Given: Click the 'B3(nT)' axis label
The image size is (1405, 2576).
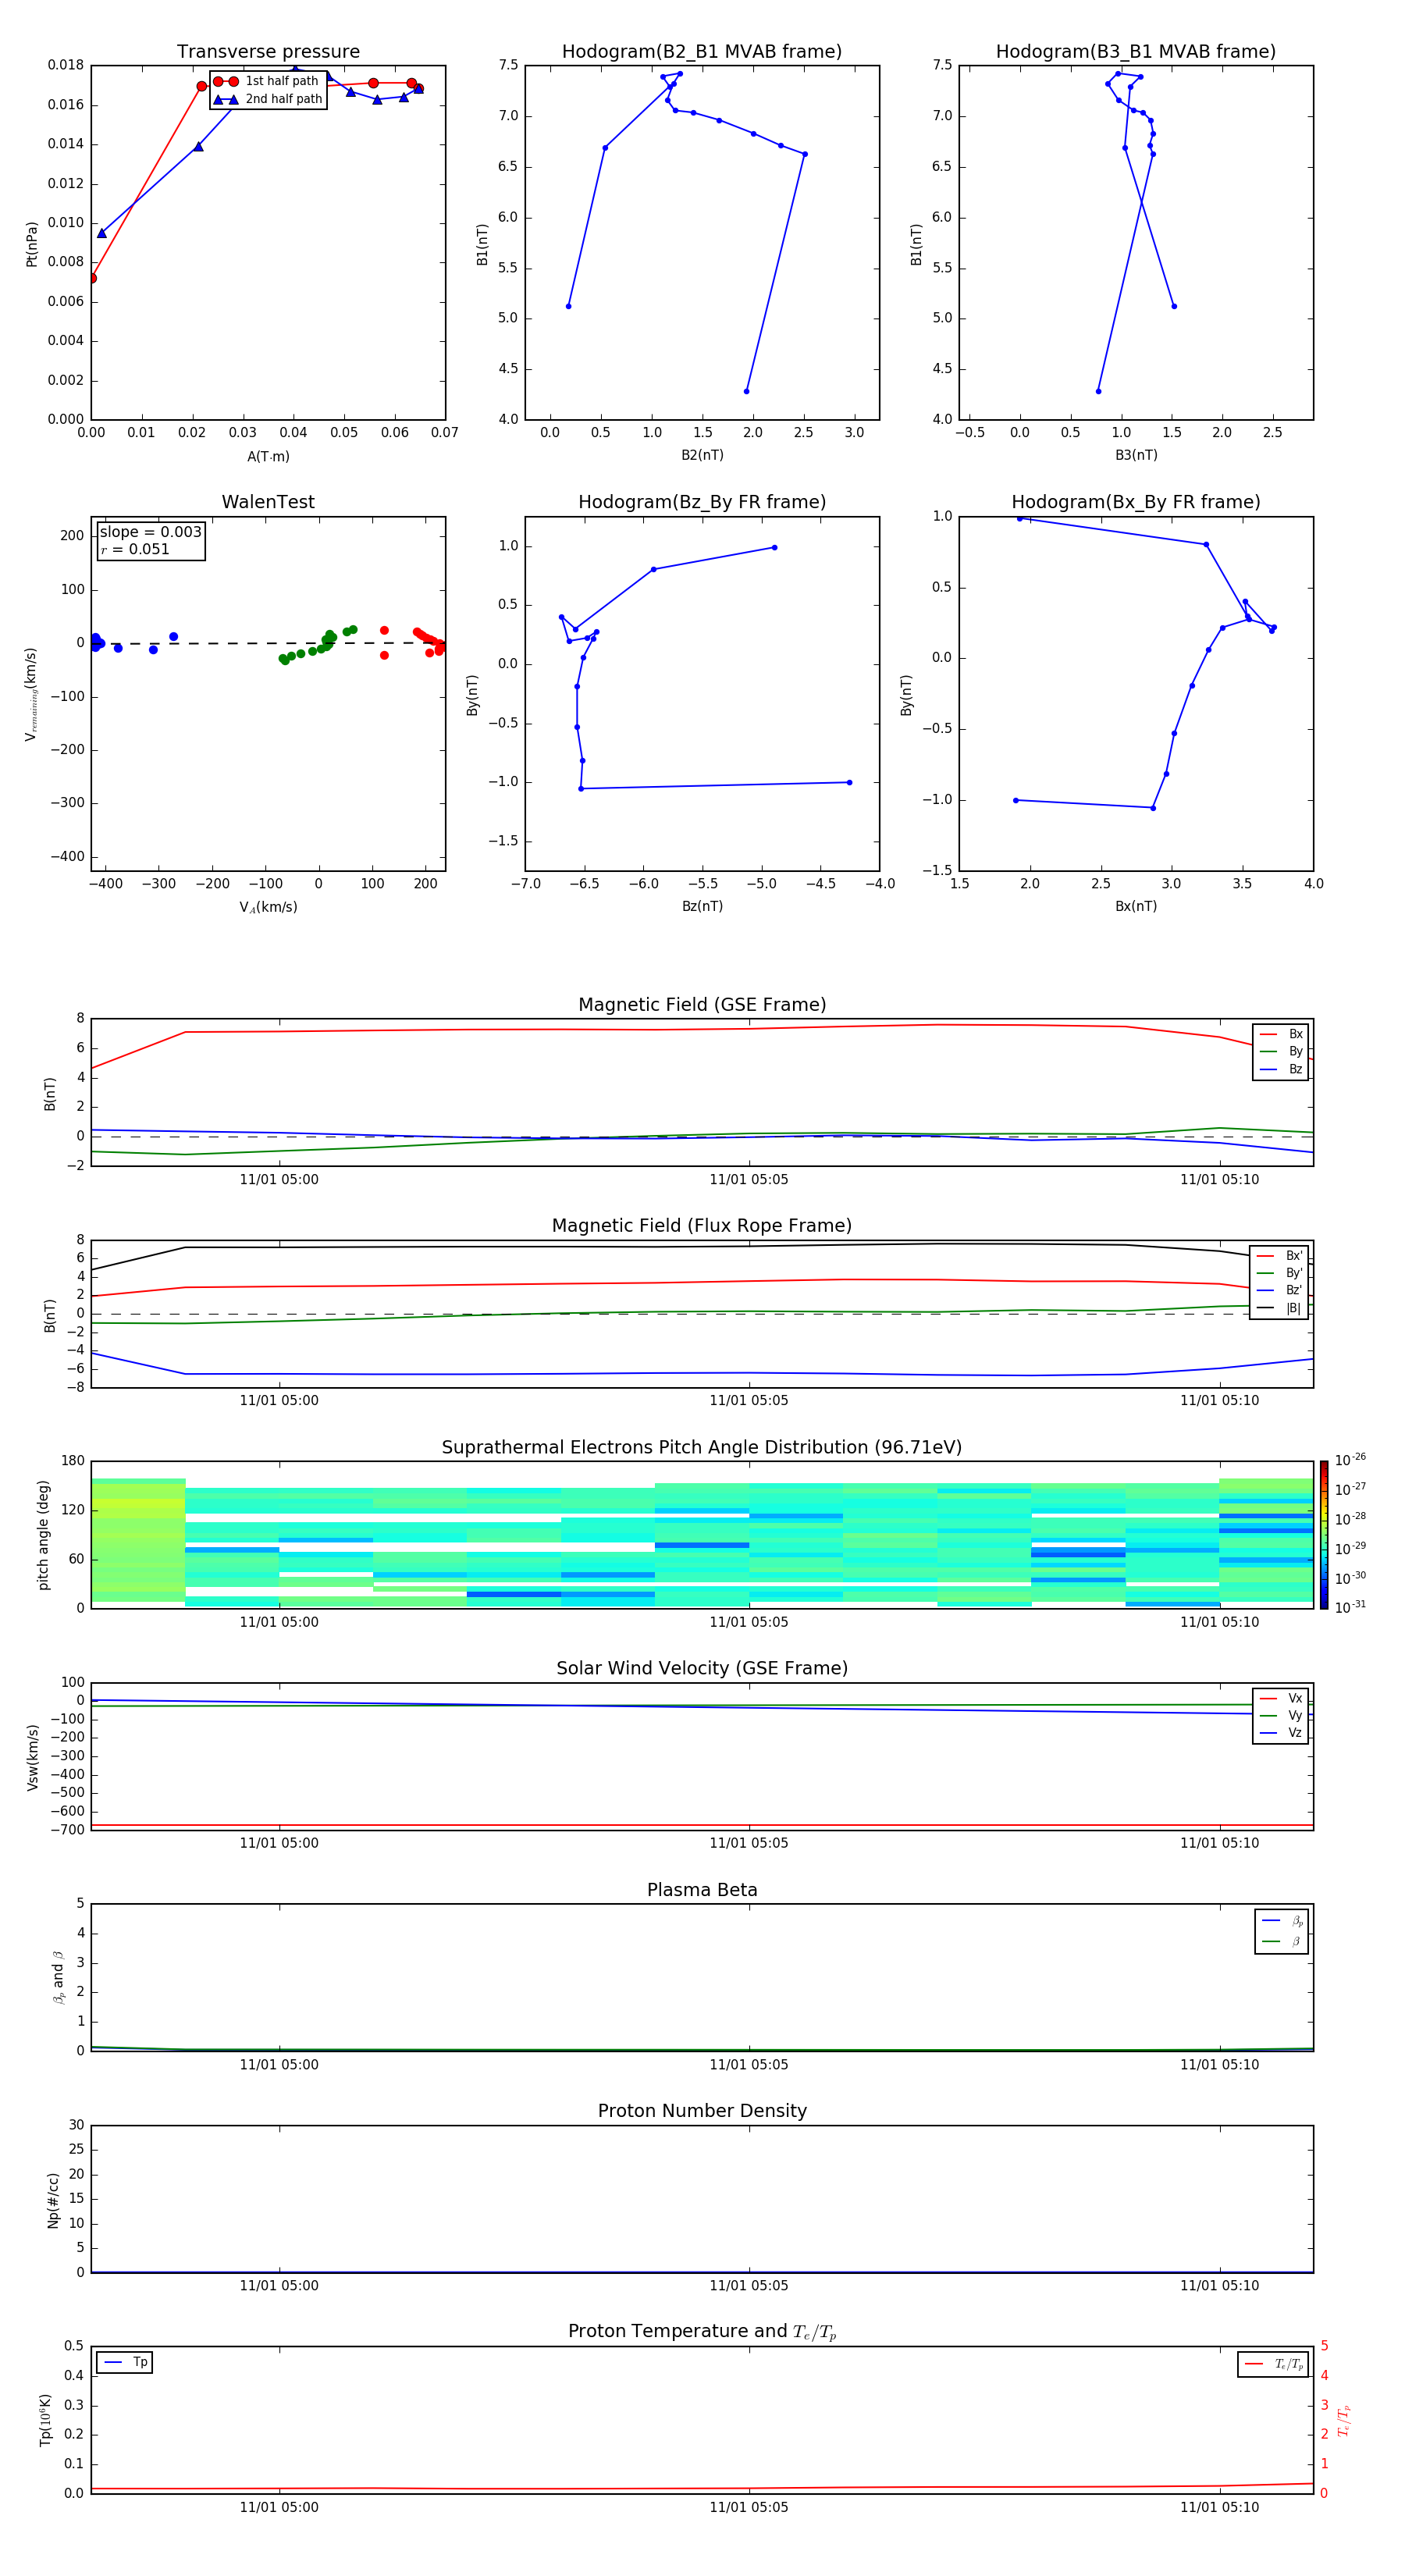Looking at the screenshot, I should click(1136, 455).
